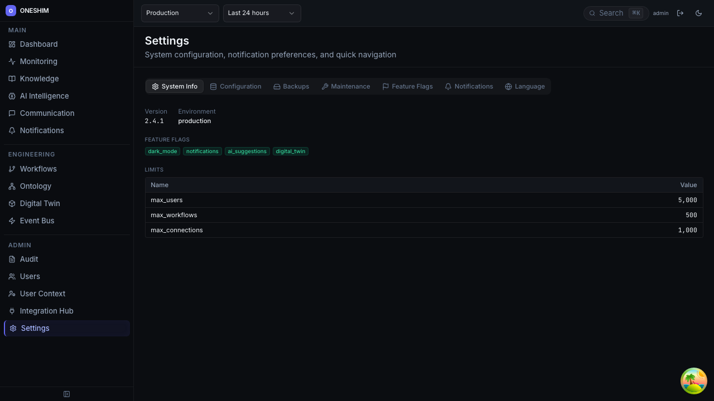This screenshot has width=714, height=401.
Task: Open the Event Bus page
Action: click(x=37, y=221)
